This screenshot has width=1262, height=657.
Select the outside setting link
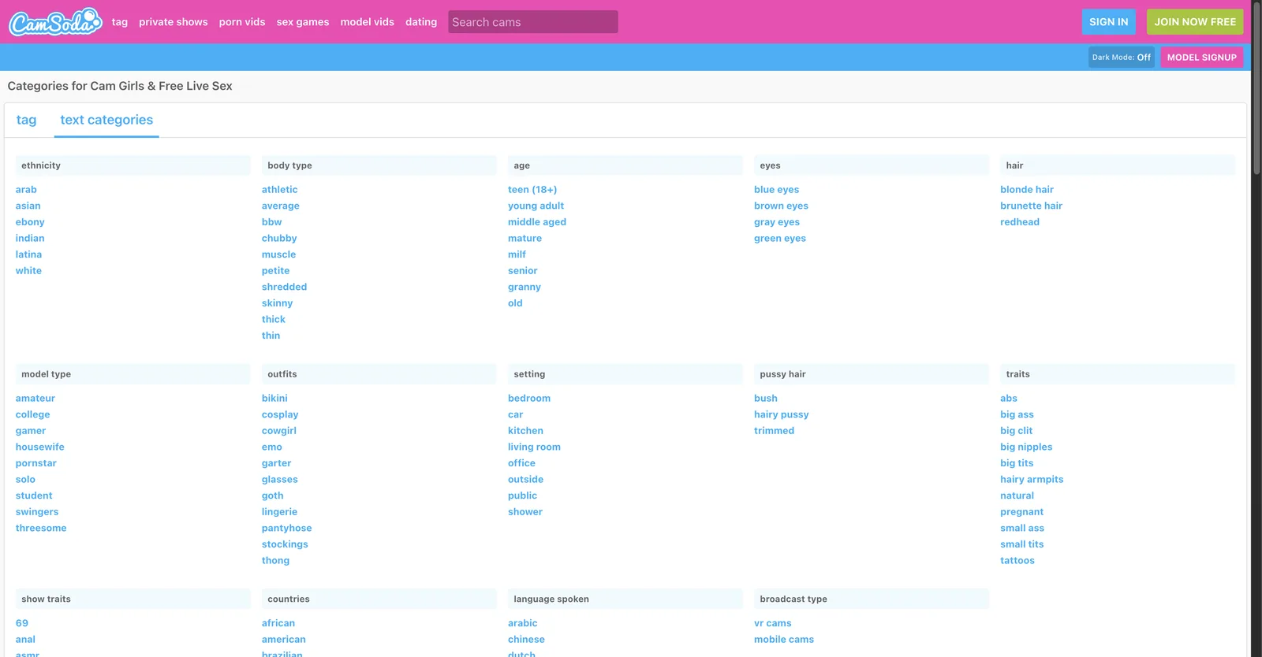point(526,479)
